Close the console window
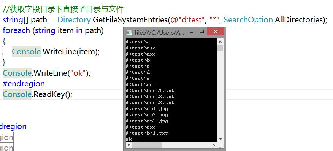333x151 pixels. [215, 32]
